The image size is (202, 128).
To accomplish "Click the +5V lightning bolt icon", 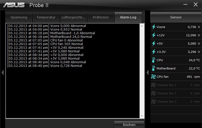I will tap(153, 44).
